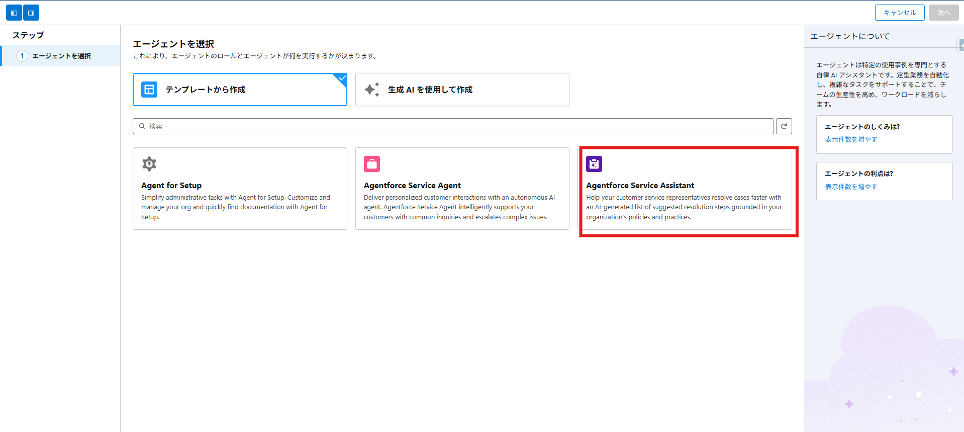Click the Agent for Setup gear icon

tap(149, 164)
